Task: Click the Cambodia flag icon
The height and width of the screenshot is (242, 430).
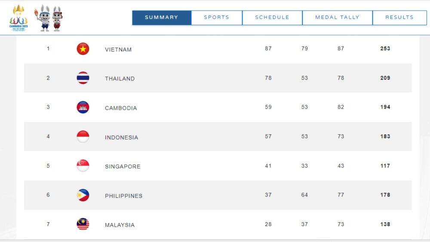Action: coord(83,107)
